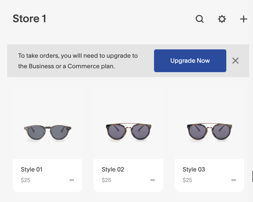Click the infinity stock icon for Style 03
The height and width of the screenshot is (202, 253).
(x=234, y=180)
